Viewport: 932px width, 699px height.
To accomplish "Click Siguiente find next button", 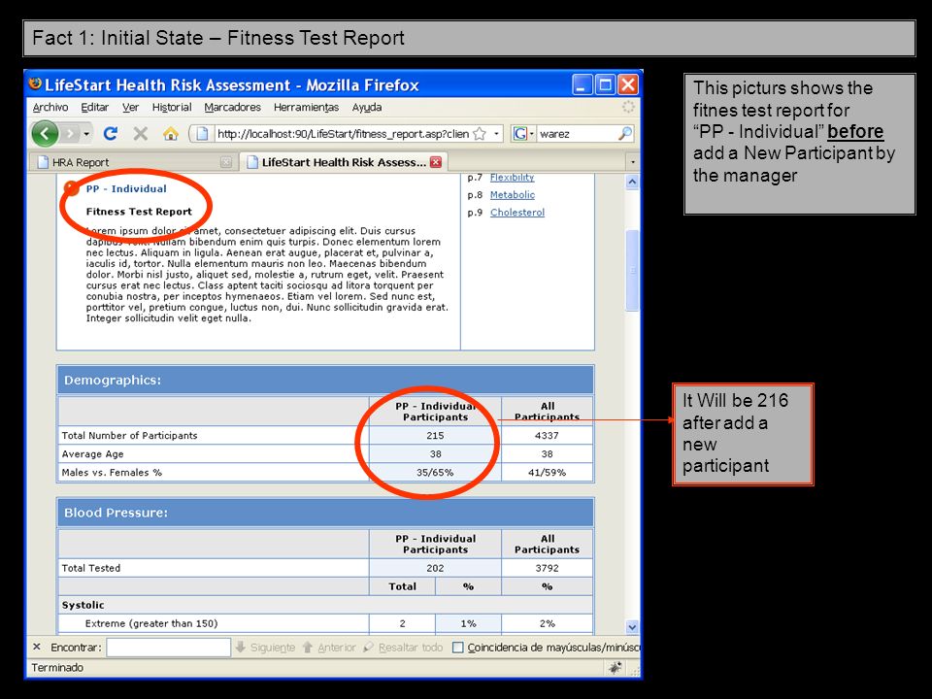I will 266,648.
